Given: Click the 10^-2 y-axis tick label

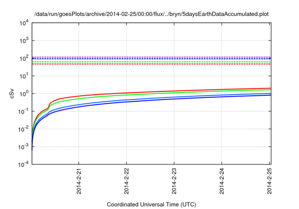Looking at the screenshot, I should (24, 129).
